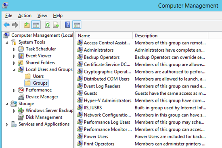This screenshot has height=148, width=222.
Task: Click the Up one level folder icon
Action: tap(27, 25)
